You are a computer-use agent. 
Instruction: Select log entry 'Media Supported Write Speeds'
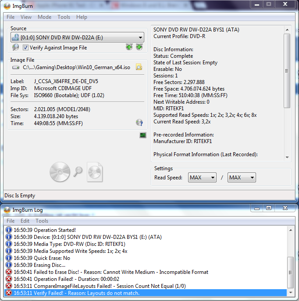click(x=146, y=251)
